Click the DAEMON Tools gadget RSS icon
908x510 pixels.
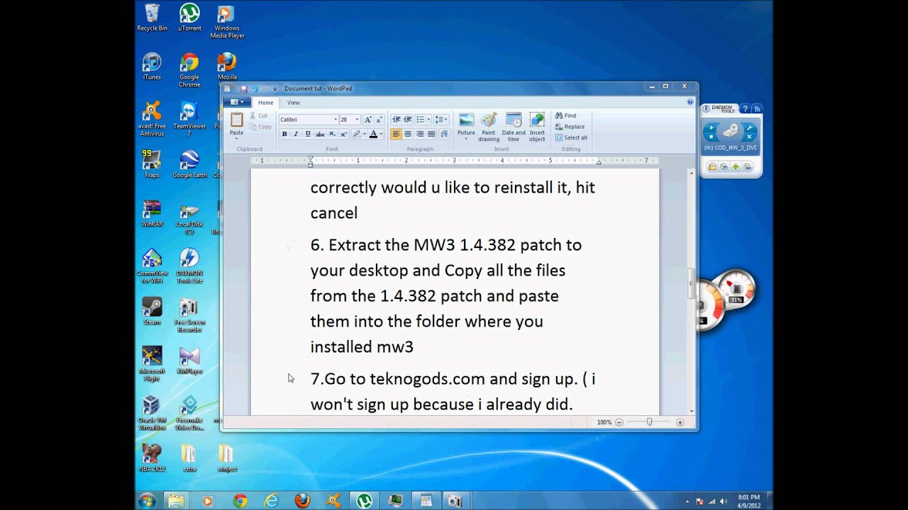[x=757, y=109]
